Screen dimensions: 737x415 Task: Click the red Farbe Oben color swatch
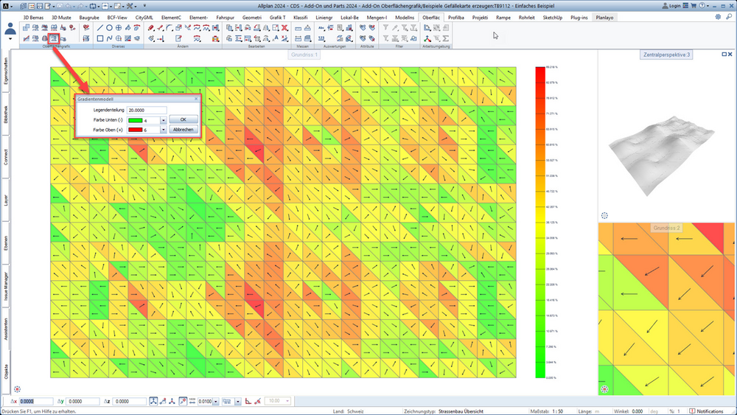coord(136,130)
